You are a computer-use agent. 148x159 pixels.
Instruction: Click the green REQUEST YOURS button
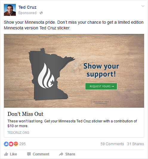coord(101,86)
